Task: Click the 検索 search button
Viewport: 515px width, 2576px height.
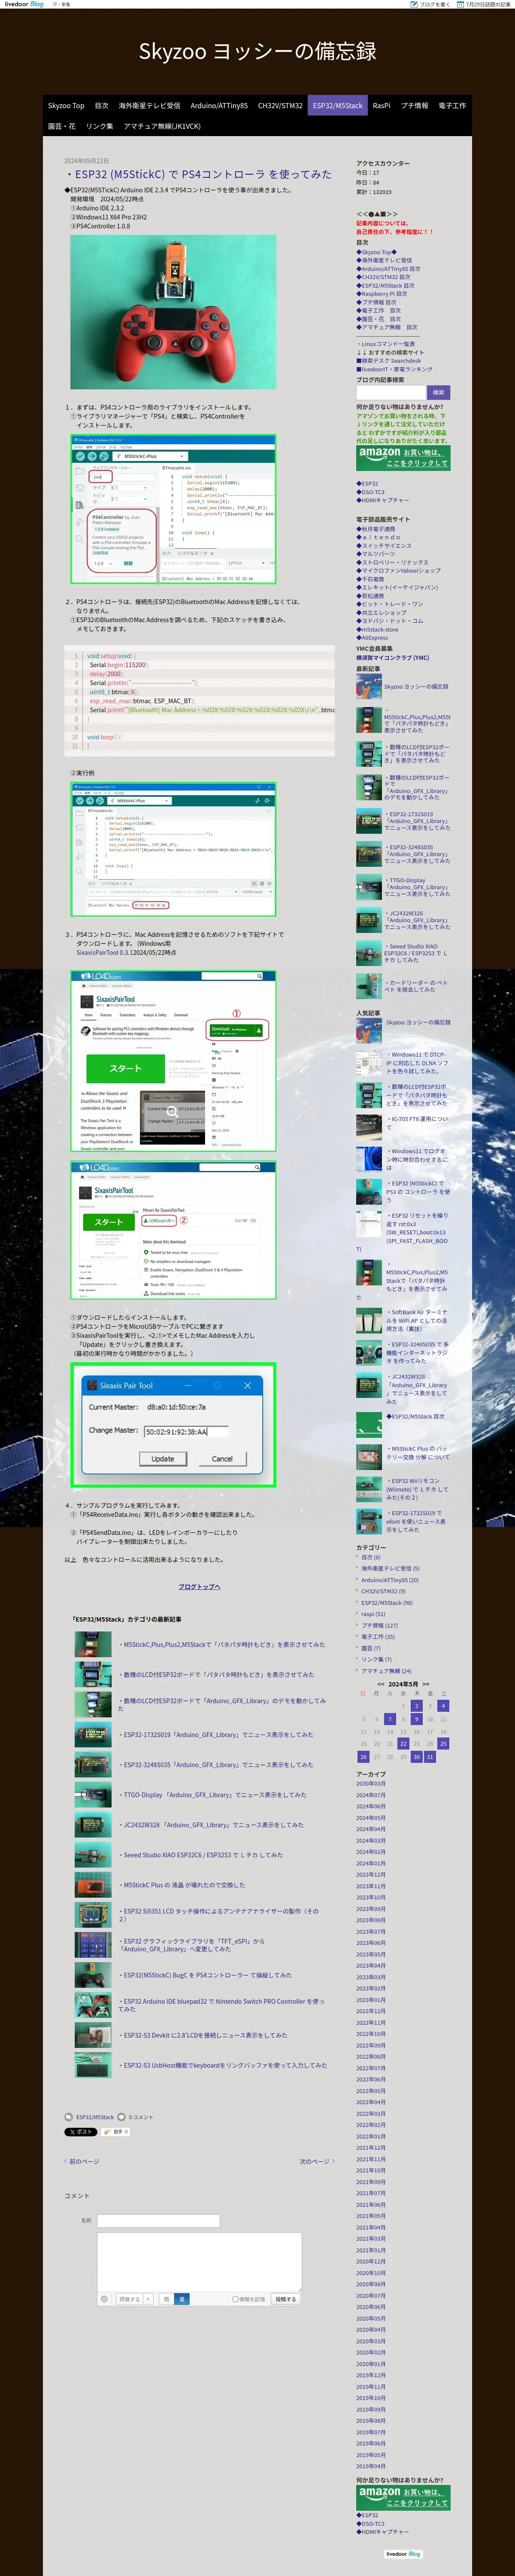Action: pos(438,392)
